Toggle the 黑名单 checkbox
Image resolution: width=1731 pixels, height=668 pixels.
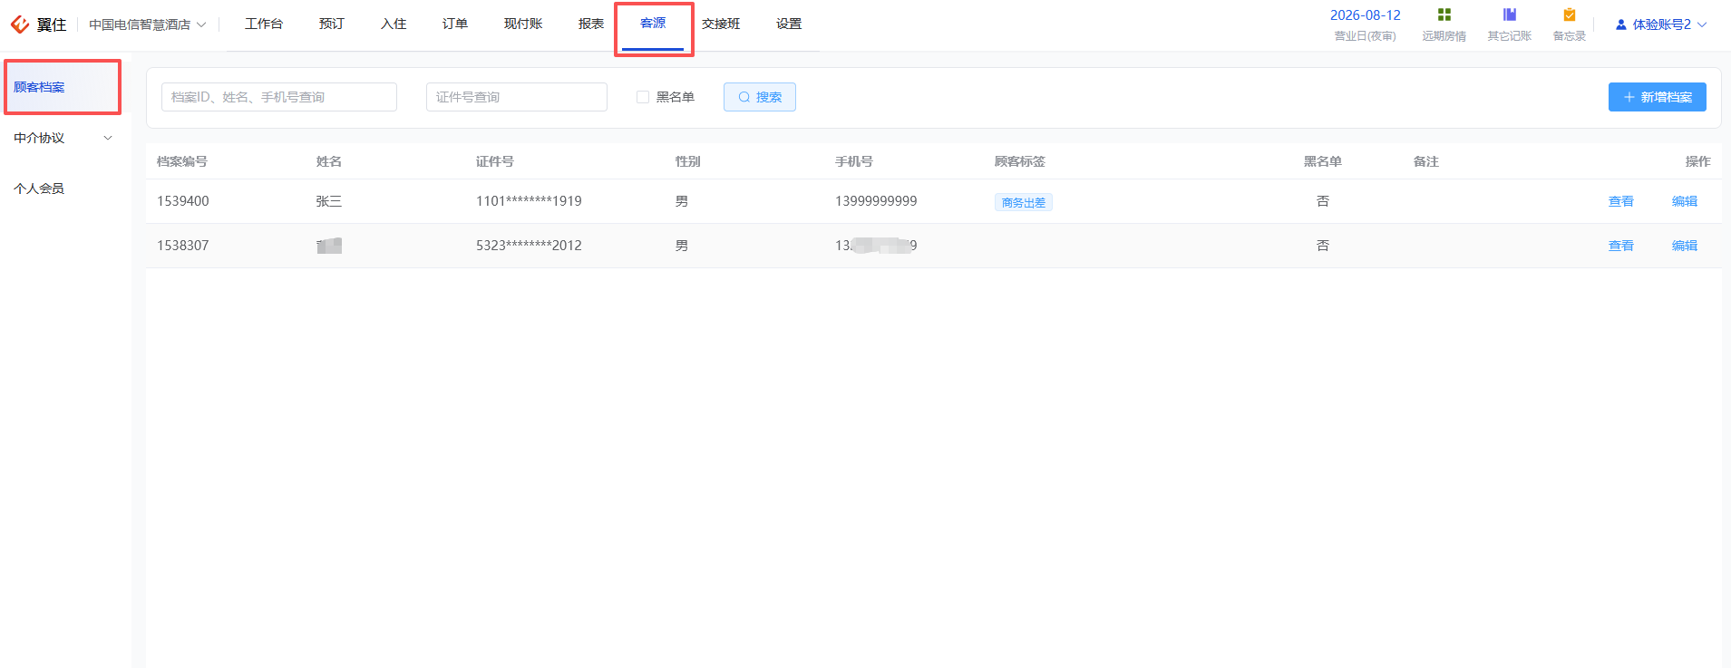coord(643,97)
